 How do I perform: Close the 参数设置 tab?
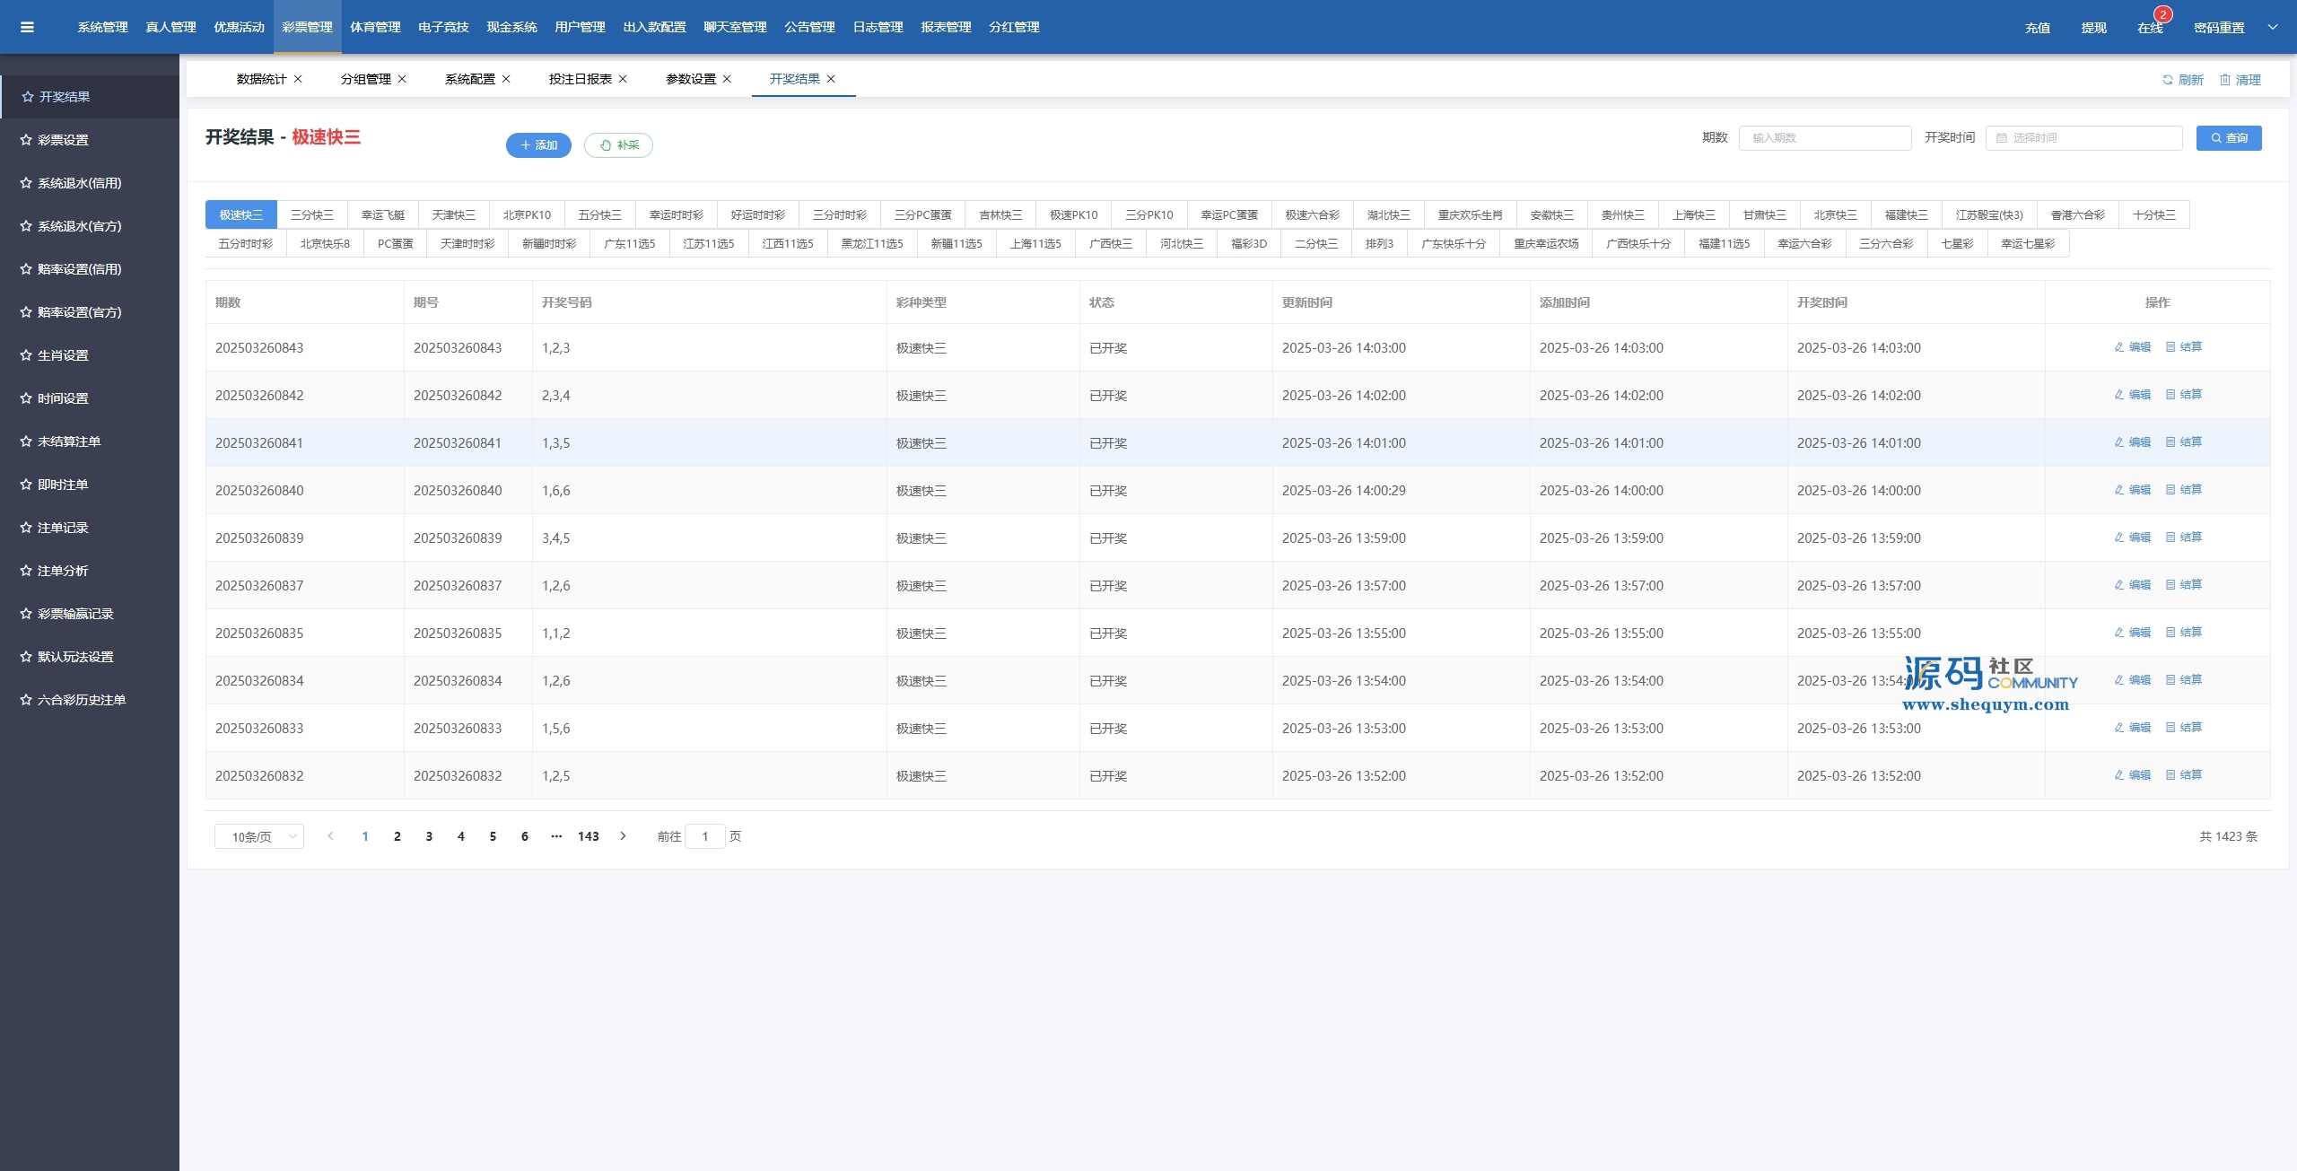727,79
